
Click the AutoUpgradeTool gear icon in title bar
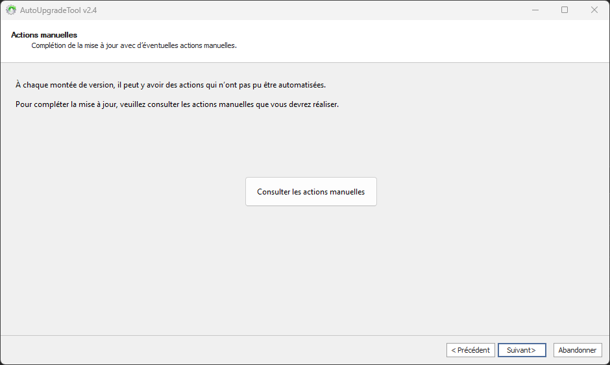coord(11,10)
